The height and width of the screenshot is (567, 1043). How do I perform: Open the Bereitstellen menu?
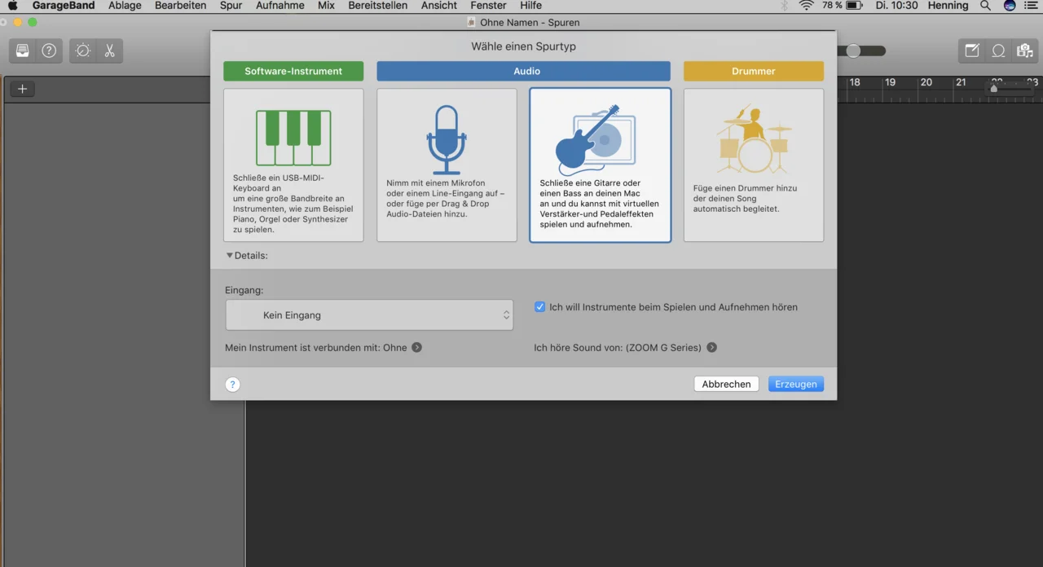point(377,6)
